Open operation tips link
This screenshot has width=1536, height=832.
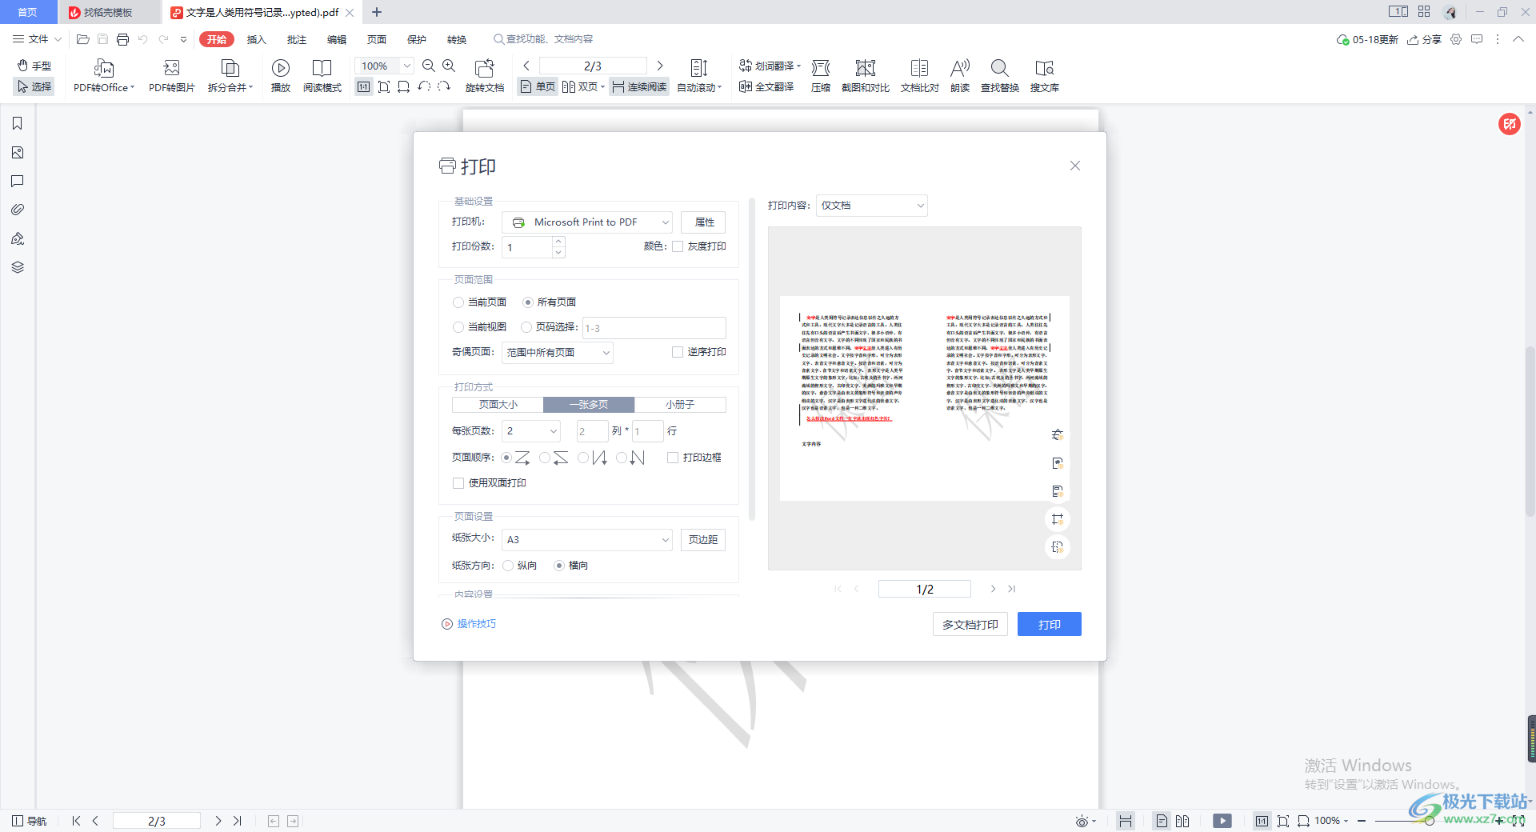click(x=469, y=624)
